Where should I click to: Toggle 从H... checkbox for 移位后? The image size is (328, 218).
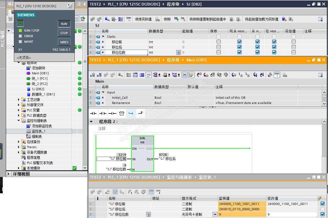click(257, 47)
